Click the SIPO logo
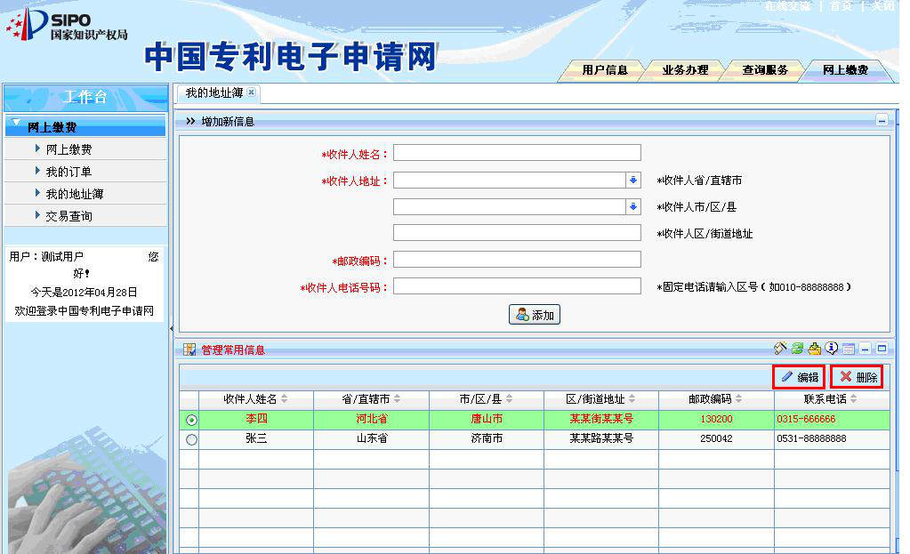Screen dimensions: 910x554 coord(66,25)
